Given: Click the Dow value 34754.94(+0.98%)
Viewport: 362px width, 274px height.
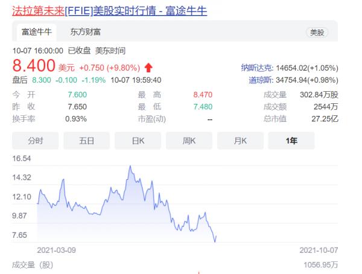Looking at the screenshot, I should coord(307,80).
